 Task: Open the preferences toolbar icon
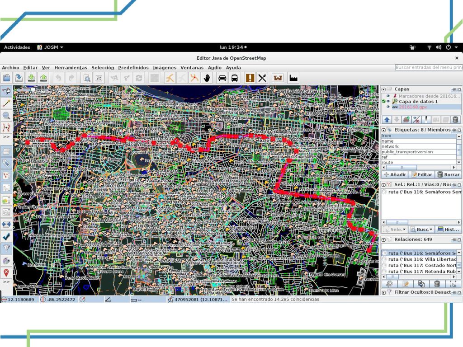[99, 78]
